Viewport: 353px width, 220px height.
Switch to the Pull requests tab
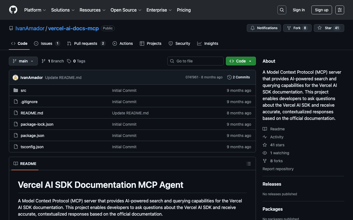click(x=85, y=43)
